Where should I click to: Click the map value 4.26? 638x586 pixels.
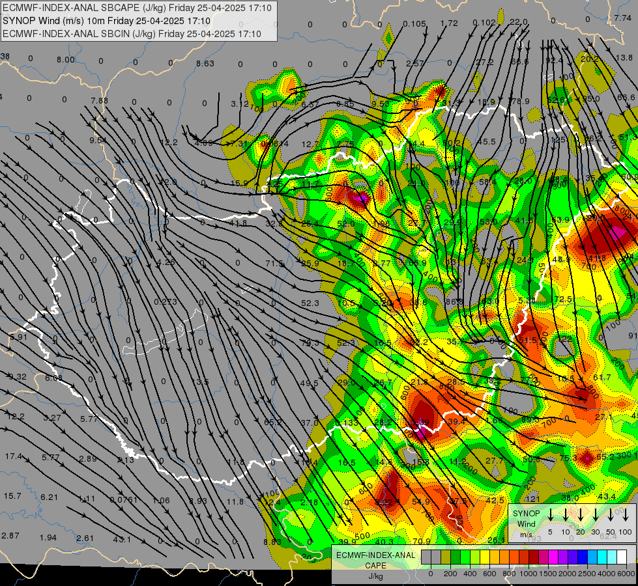pyautogui.click(x=166, y=262)
